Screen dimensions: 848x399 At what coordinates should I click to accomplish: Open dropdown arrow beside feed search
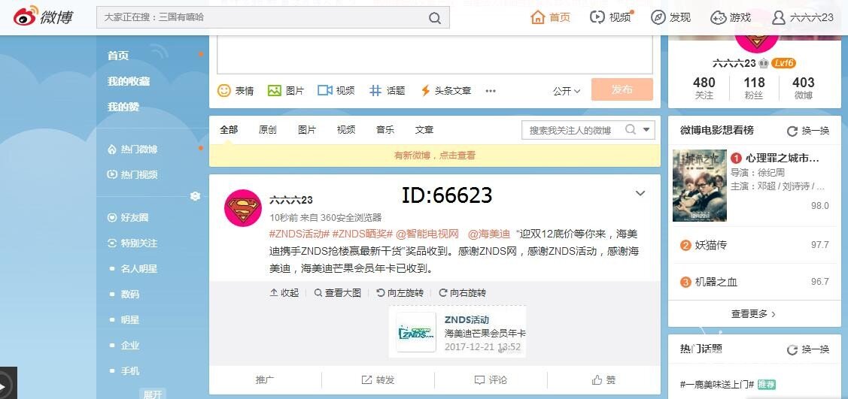pyautogui.click(x=646, y=130)
